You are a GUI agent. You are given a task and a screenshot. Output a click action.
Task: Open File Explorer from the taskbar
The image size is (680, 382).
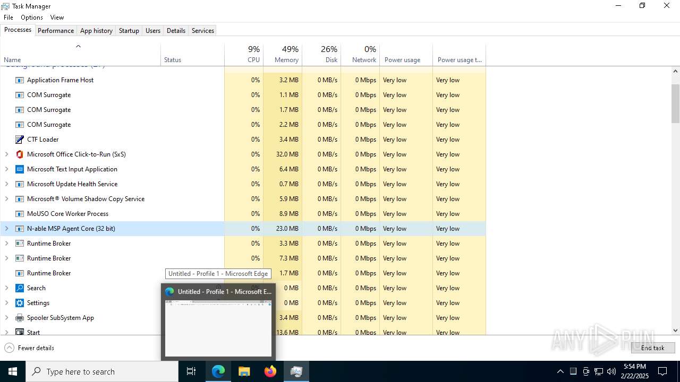click(x=244, y=371)
